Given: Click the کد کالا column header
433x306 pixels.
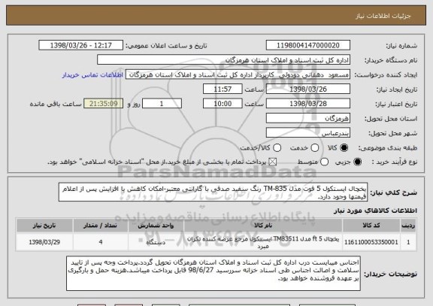Looking at the screenshot, I should pyautogui.click(x=371, y=226).
